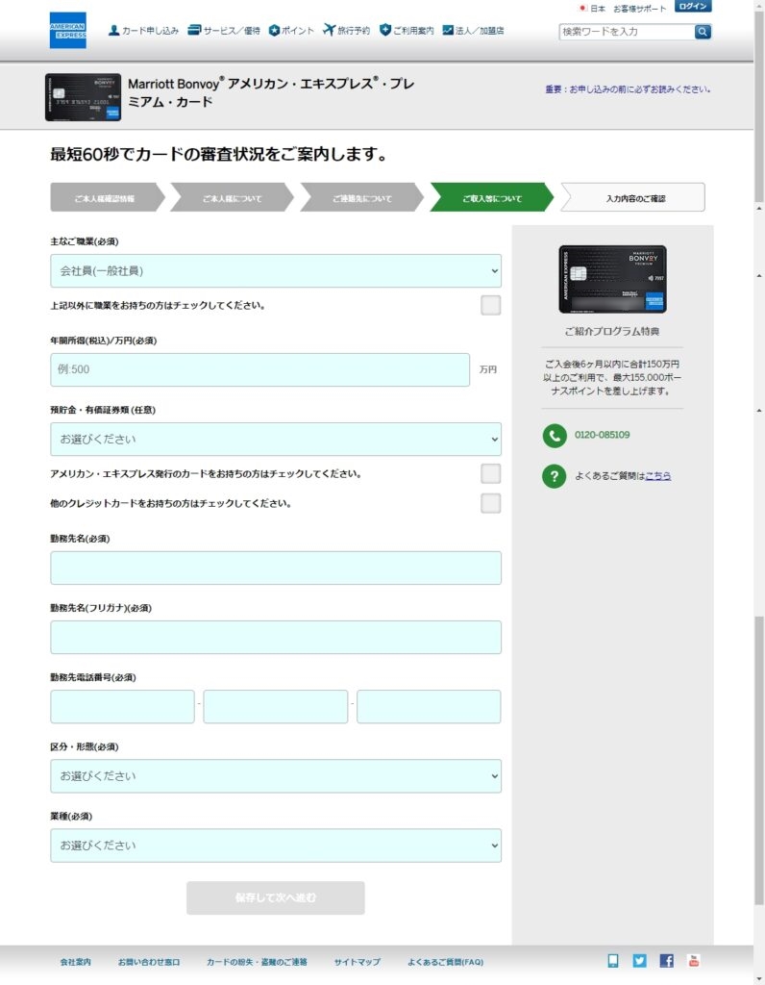
Task: Open the 預貯金・有価証券類 dropdown
Action: (x=276, y=439)
